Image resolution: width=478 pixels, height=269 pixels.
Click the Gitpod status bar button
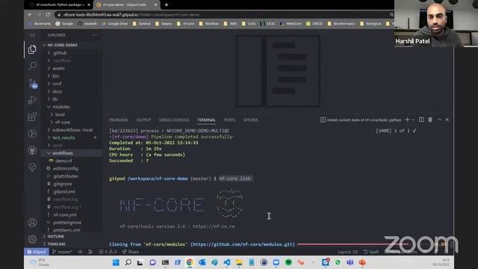[x=37, y=252]
